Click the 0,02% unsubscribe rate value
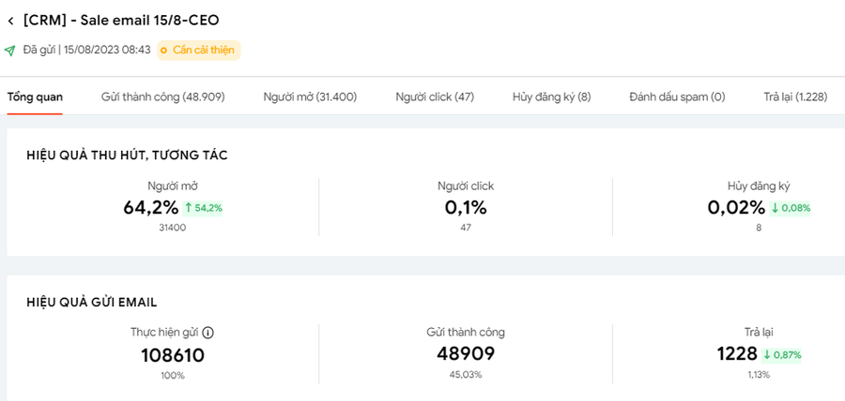Screen dimensions: 845x401 pyautogui.click(x=736, y=207)
